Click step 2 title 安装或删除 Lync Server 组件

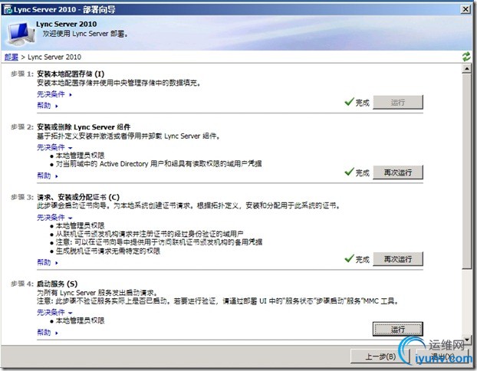point(84,127)
